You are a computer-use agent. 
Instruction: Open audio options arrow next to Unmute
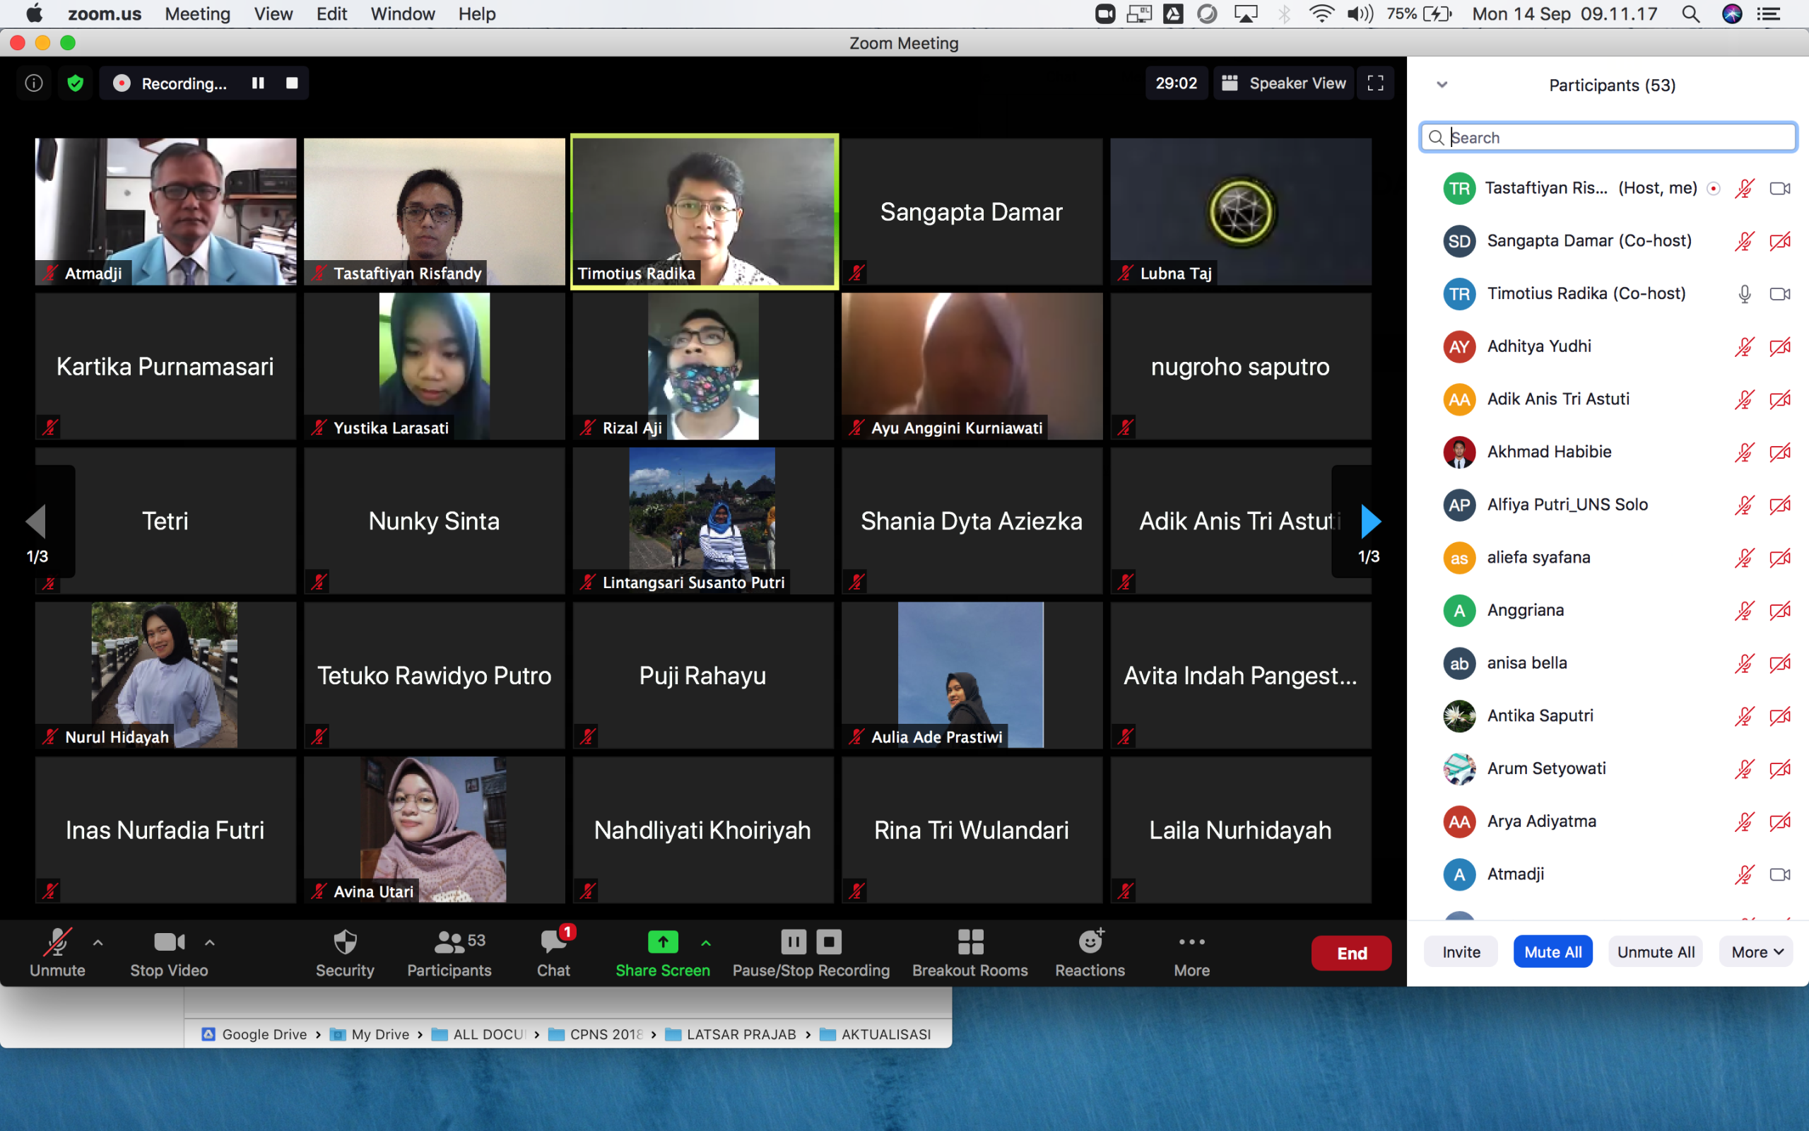click(98, 942)
